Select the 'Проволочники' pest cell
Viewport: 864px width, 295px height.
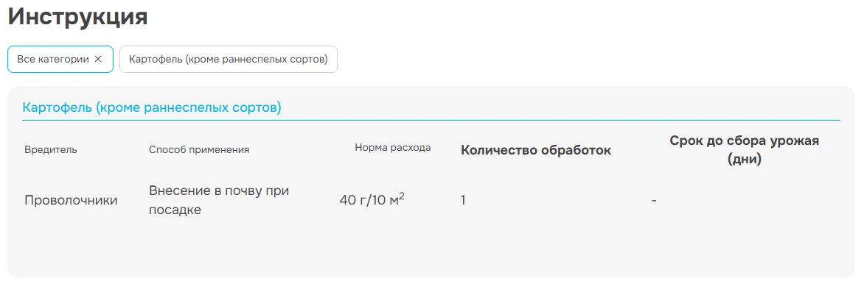tap(71, 200)
